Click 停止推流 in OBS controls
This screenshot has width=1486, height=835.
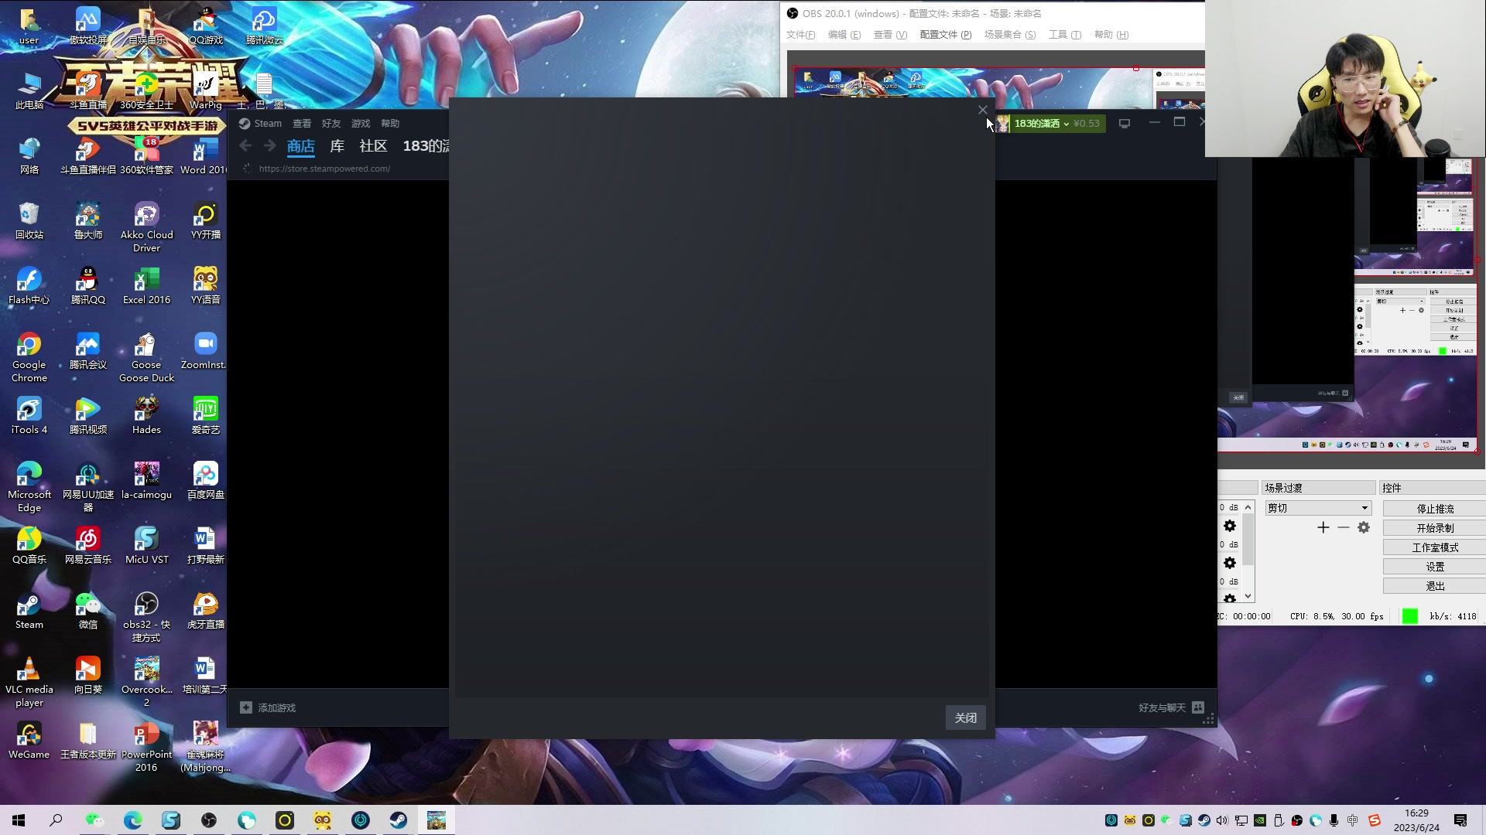(x=1434, y=509)
